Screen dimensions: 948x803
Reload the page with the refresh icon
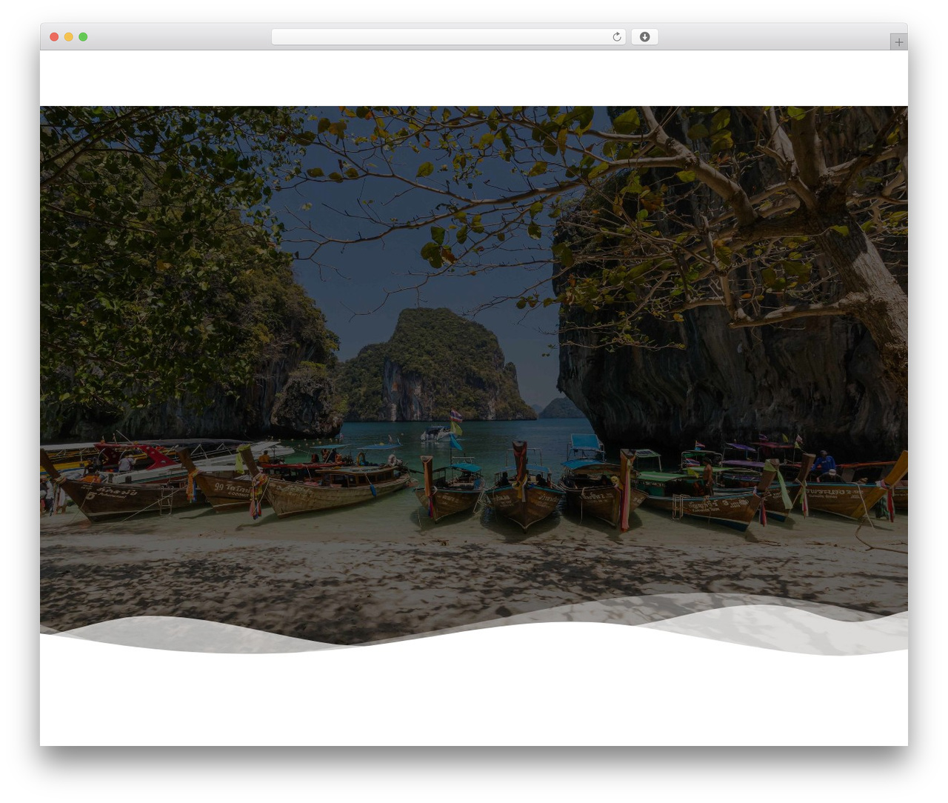616,37
